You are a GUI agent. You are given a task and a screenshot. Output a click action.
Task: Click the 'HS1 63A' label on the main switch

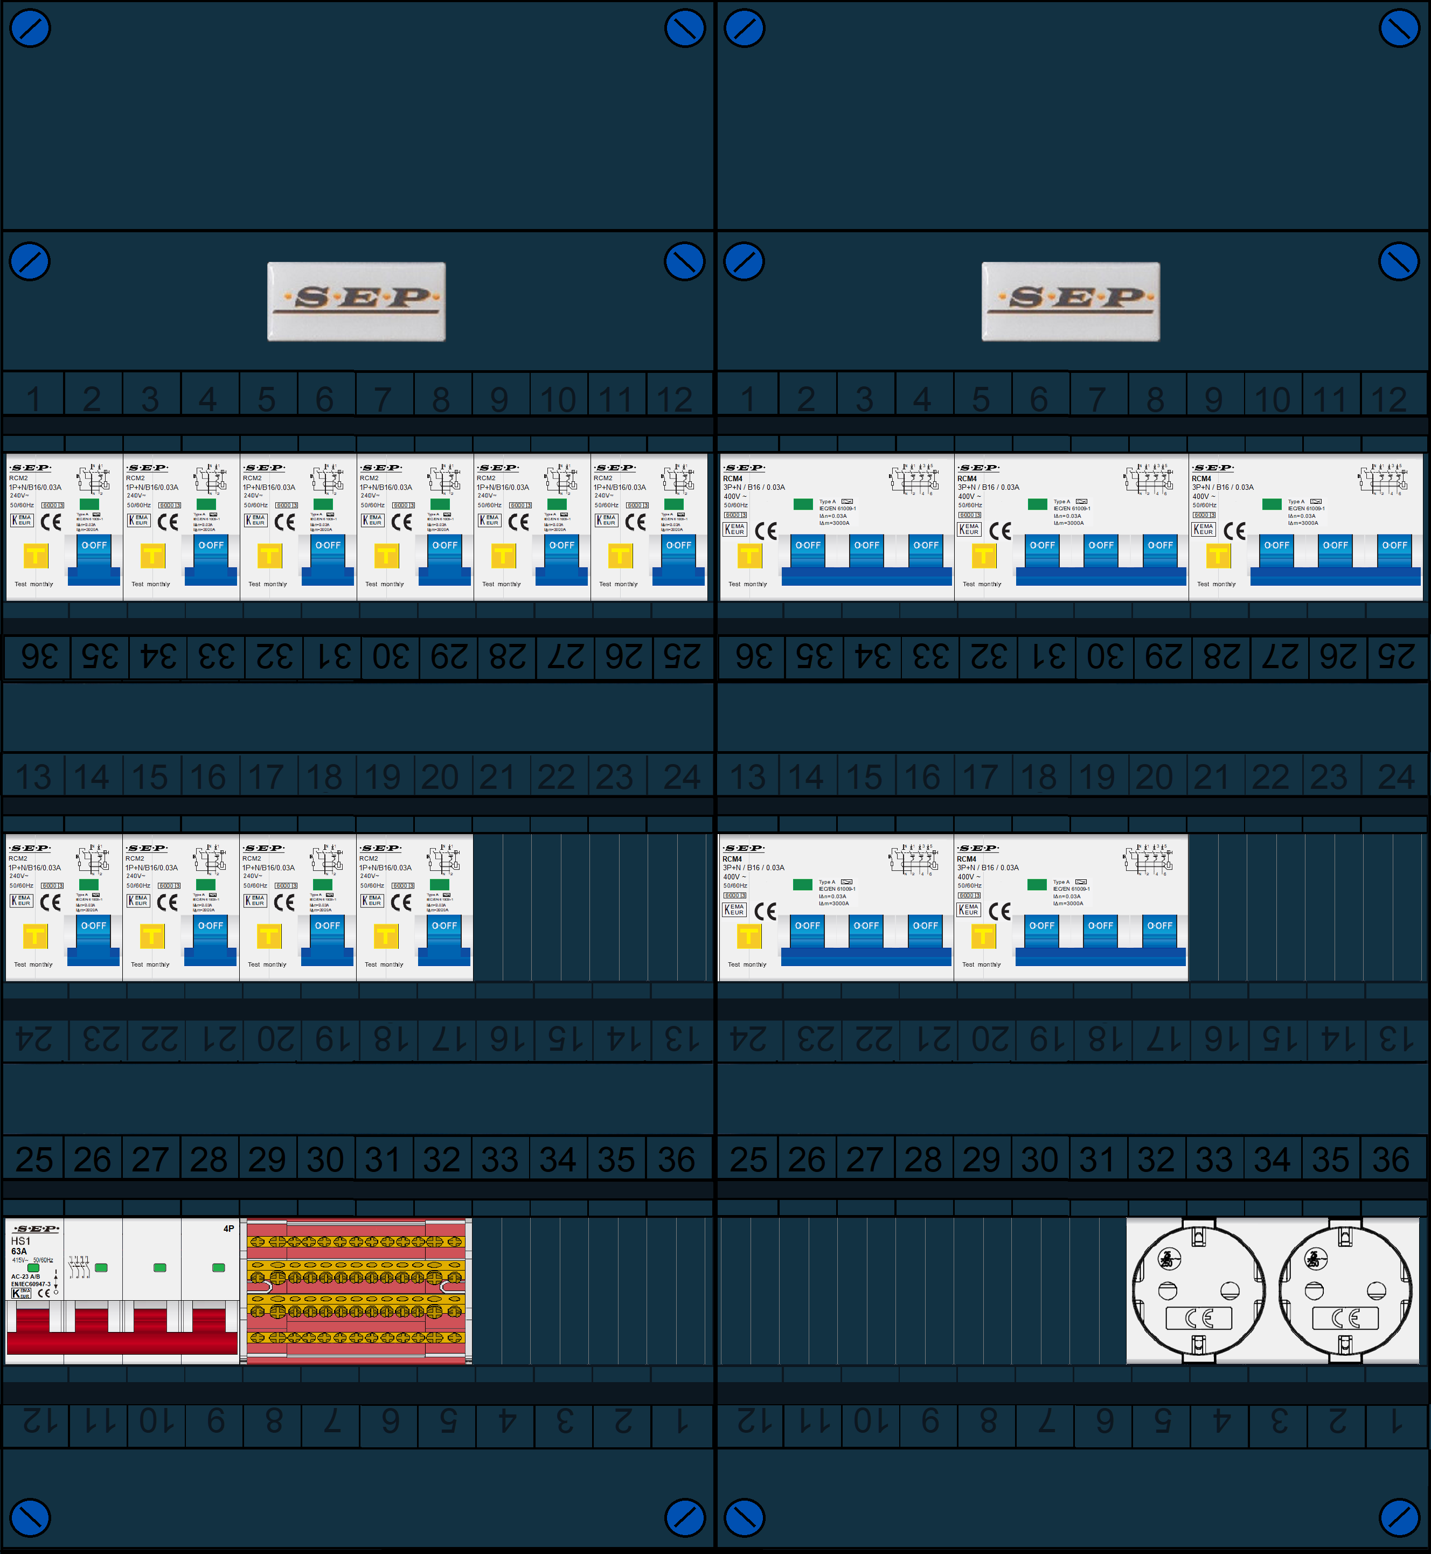(x=21, y=1246)
